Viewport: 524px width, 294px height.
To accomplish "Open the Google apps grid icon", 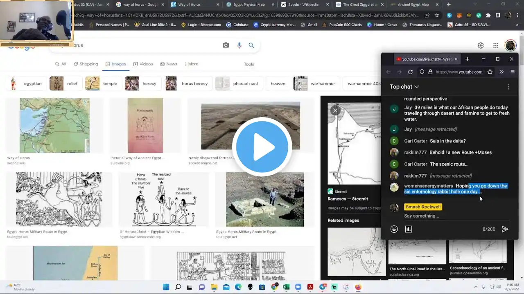I will point(496,45).
